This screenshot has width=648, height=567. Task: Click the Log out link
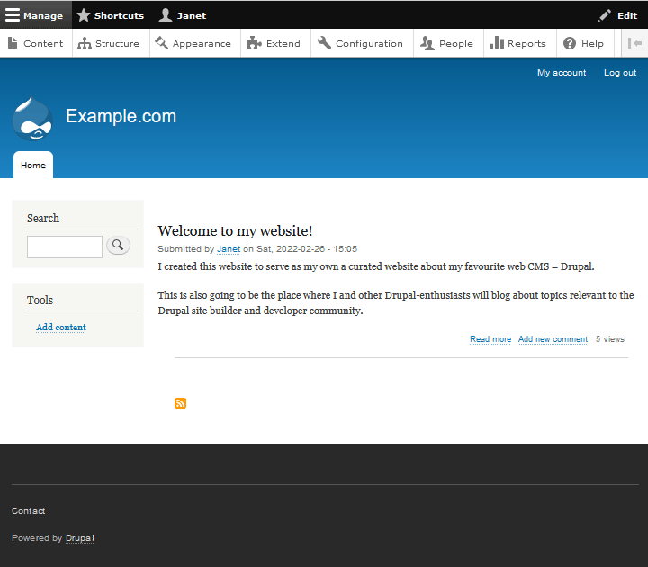pyautogui.click(x=619, y=73)
